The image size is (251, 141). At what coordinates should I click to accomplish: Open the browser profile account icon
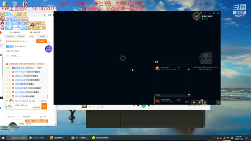pos(50,15)
